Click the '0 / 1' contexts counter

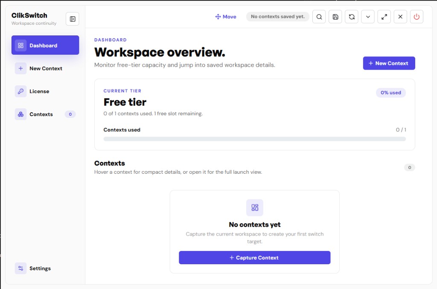point(401,130)
